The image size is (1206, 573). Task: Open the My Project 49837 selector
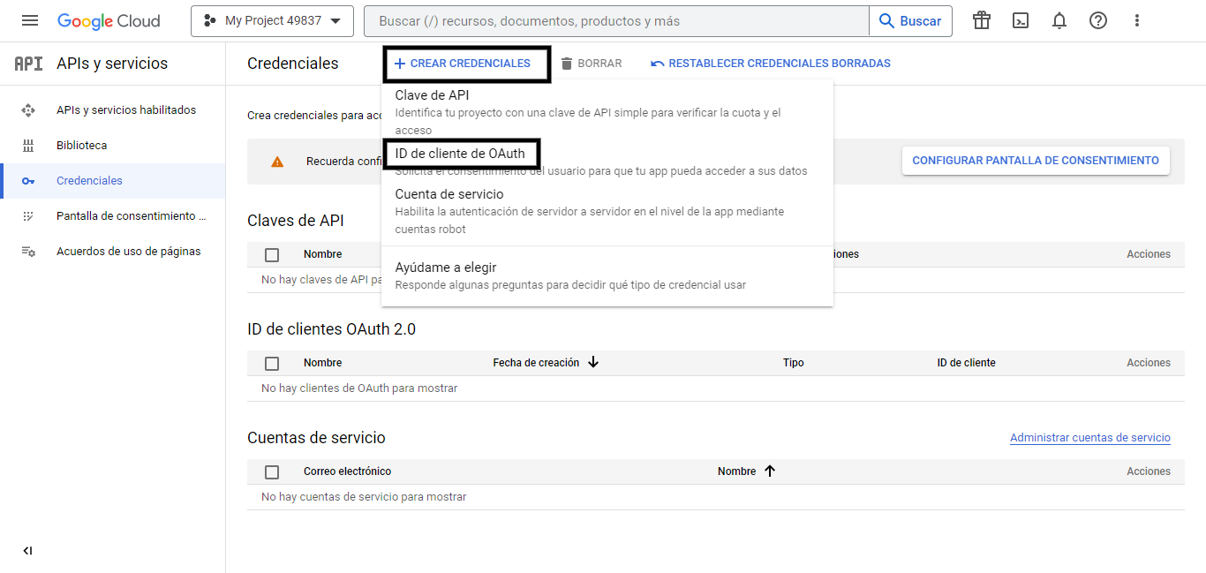[272, 21]
